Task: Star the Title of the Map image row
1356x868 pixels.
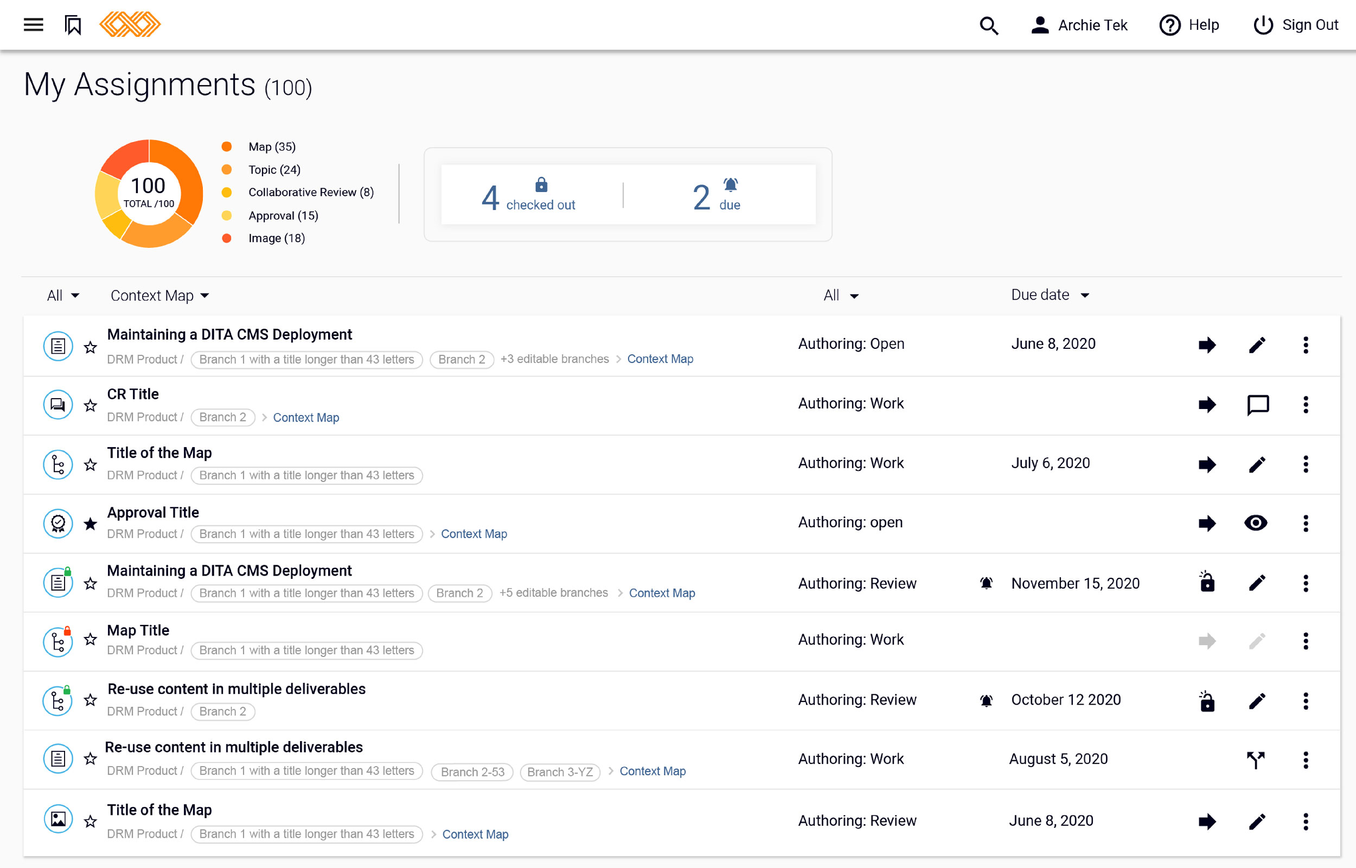Action: (90, 821)
